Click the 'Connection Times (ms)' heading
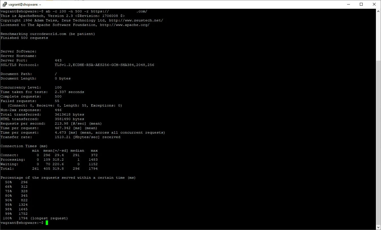 (24, 146)
